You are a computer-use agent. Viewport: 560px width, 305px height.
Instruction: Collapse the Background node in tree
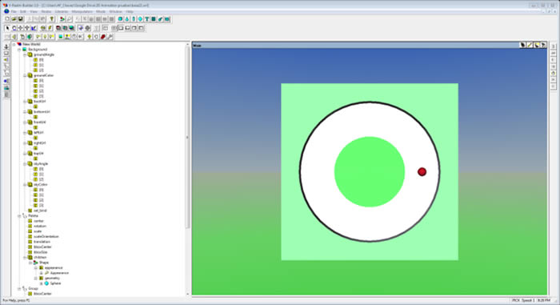[x=19, y=50]
